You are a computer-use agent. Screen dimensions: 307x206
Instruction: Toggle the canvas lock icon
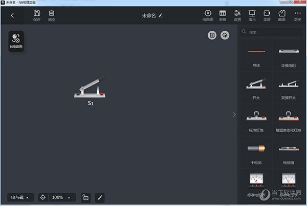(x=86, y=197)
